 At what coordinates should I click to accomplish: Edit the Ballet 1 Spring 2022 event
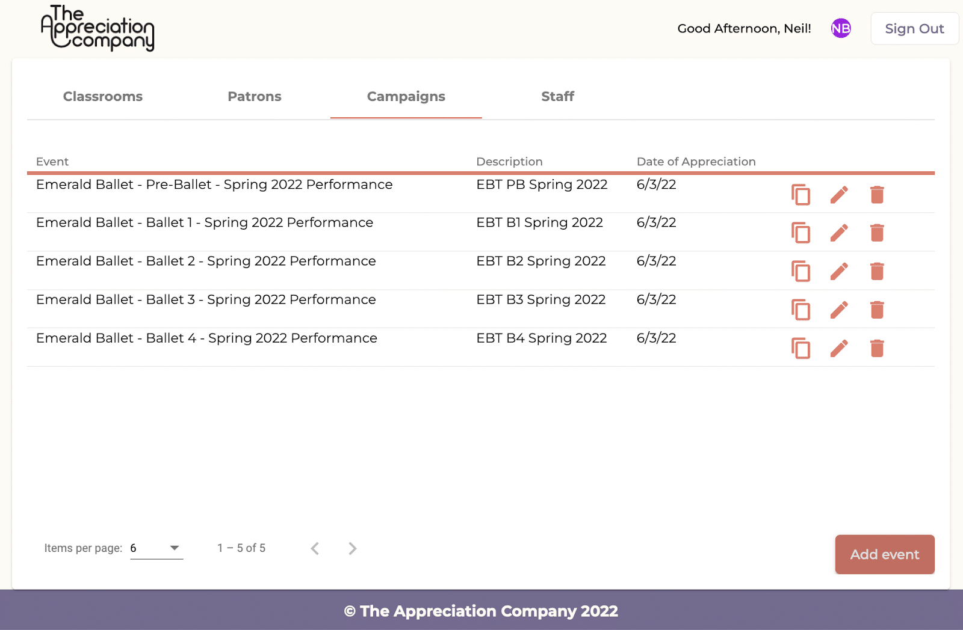[x=839, y=233]
